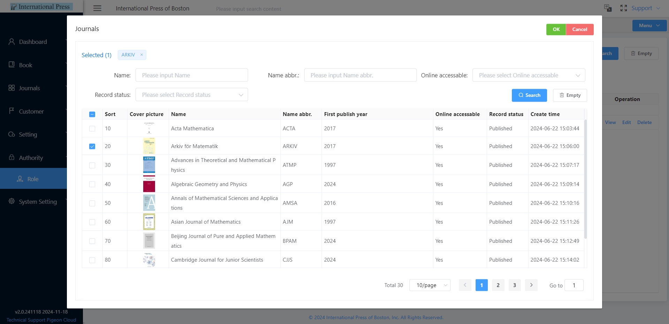This screenshot has height=324, width=669.
Task: Click the BPAM cover picture thumbnail
Action: coord(149,241)
